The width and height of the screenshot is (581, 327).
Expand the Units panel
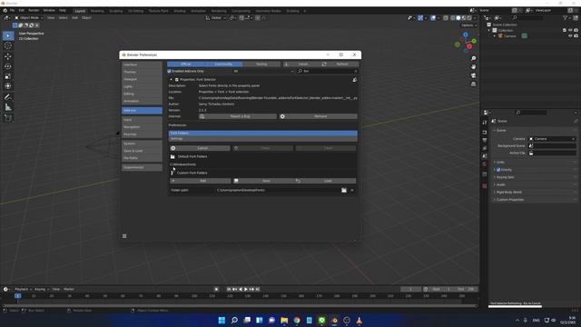499,163
